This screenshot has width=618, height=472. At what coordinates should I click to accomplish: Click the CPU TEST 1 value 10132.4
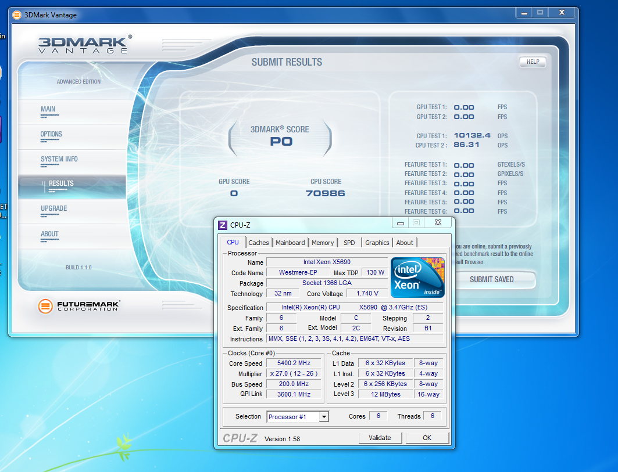[x=472, y=135]
